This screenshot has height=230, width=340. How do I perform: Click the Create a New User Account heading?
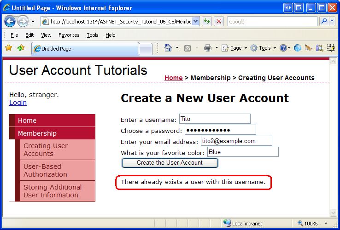[x=205, y=98]
